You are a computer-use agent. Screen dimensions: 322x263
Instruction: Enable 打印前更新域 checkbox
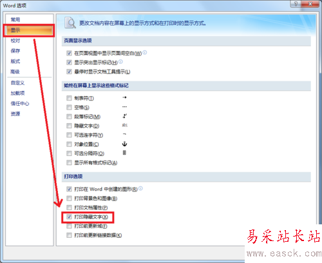69,226
